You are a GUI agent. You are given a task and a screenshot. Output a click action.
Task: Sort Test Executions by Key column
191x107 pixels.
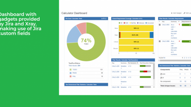[113, 63]
